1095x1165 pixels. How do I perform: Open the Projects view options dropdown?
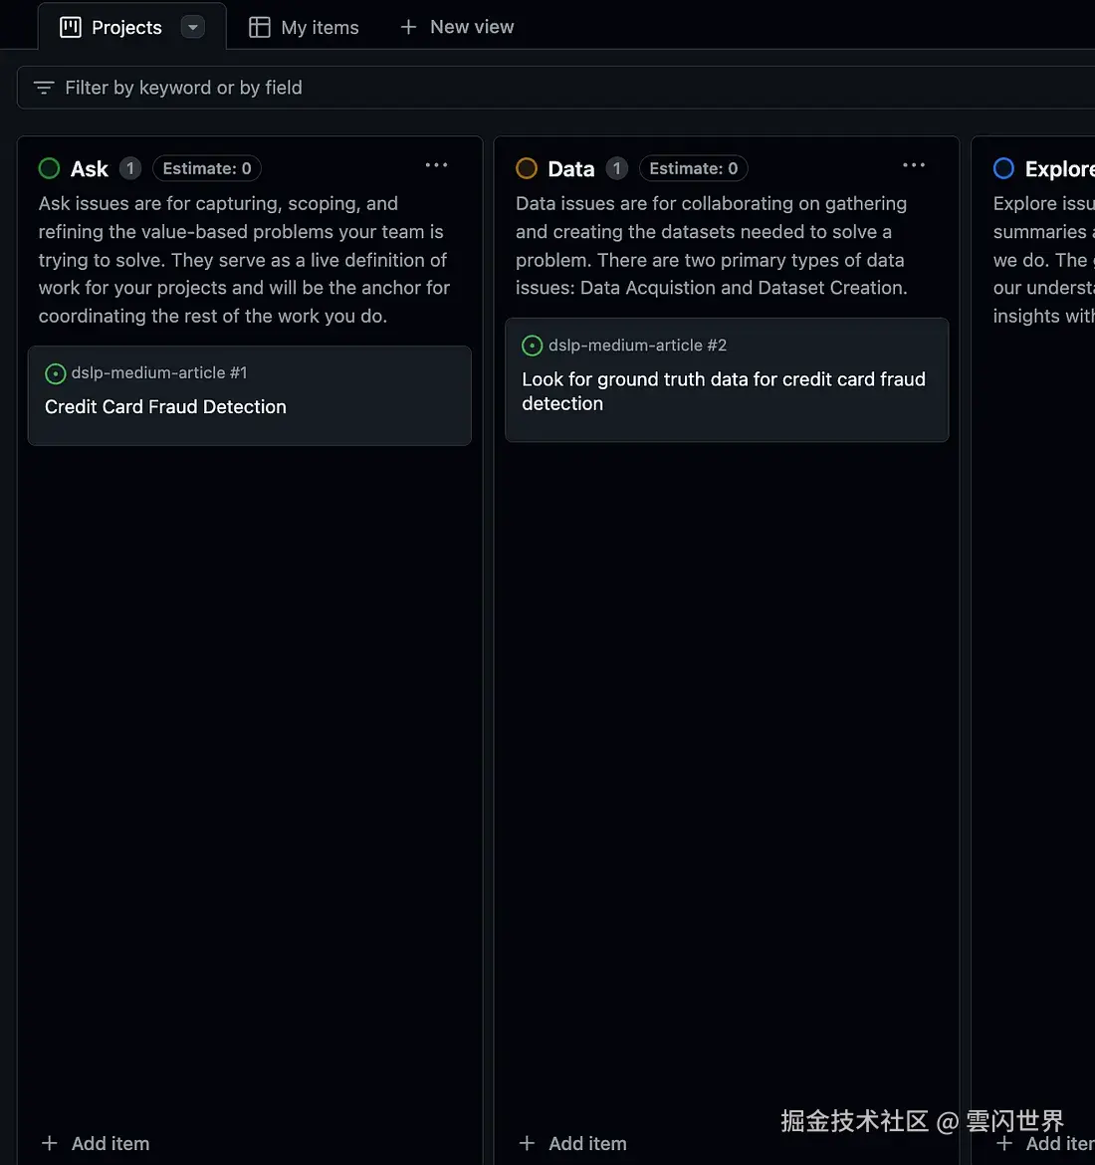(193, 27)
